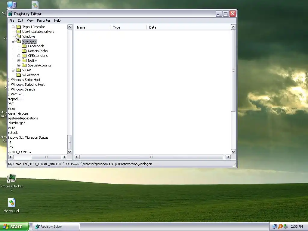Maximize the Registry Editor window

point(226,14)
